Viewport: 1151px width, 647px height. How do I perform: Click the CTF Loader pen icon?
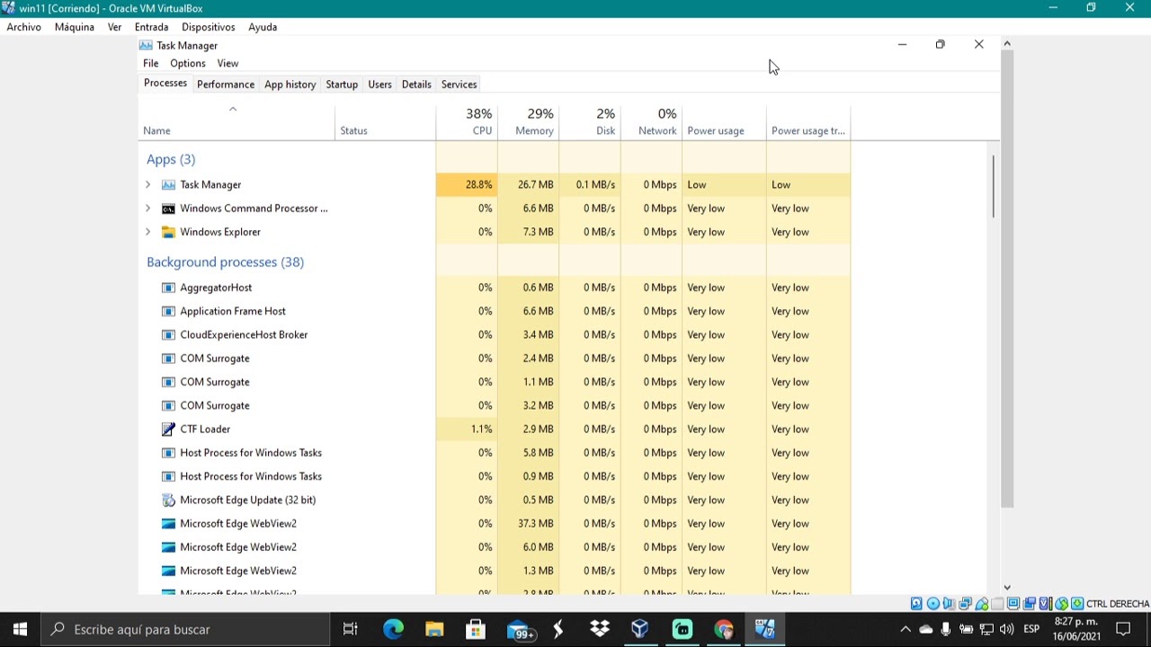point(168,430)
